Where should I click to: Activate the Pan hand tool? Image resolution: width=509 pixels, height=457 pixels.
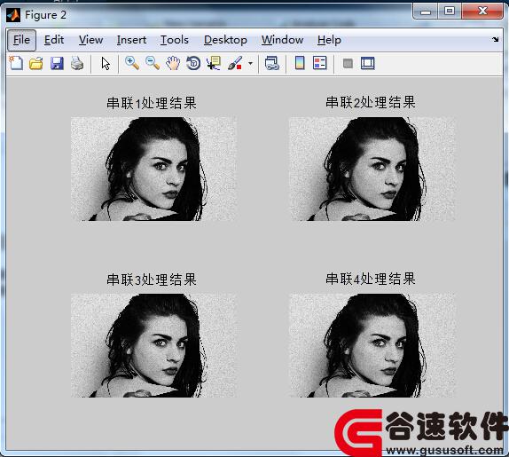point(173,63)
